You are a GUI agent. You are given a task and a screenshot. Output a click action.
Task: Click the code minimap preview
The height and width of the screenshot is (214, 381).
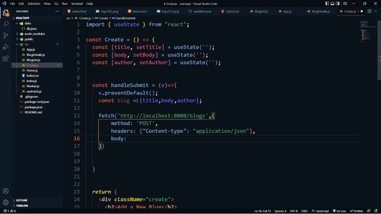pyautogui.click(x=366, y=32)
